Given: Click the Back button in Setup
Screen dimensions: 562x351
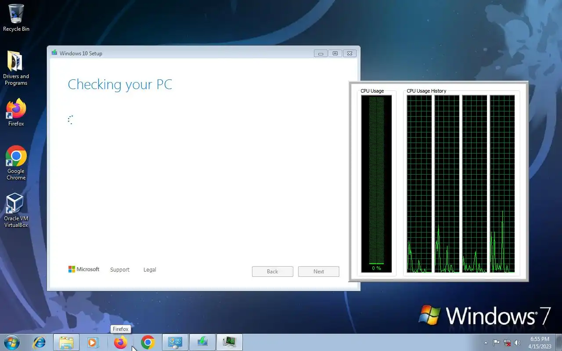Looking at the screenshot, I should 273,272.
